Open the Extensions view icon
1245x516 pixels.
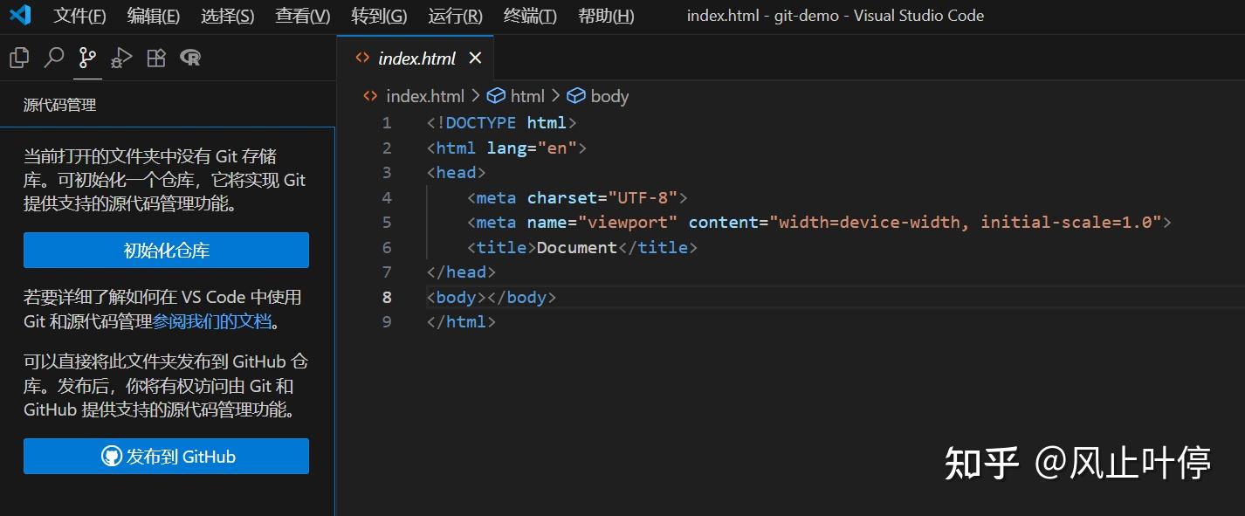click(x=155, y=56)
